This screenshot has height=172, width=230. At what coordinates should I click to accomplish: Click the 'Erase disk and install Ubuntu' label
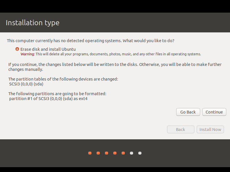(48, 49)
